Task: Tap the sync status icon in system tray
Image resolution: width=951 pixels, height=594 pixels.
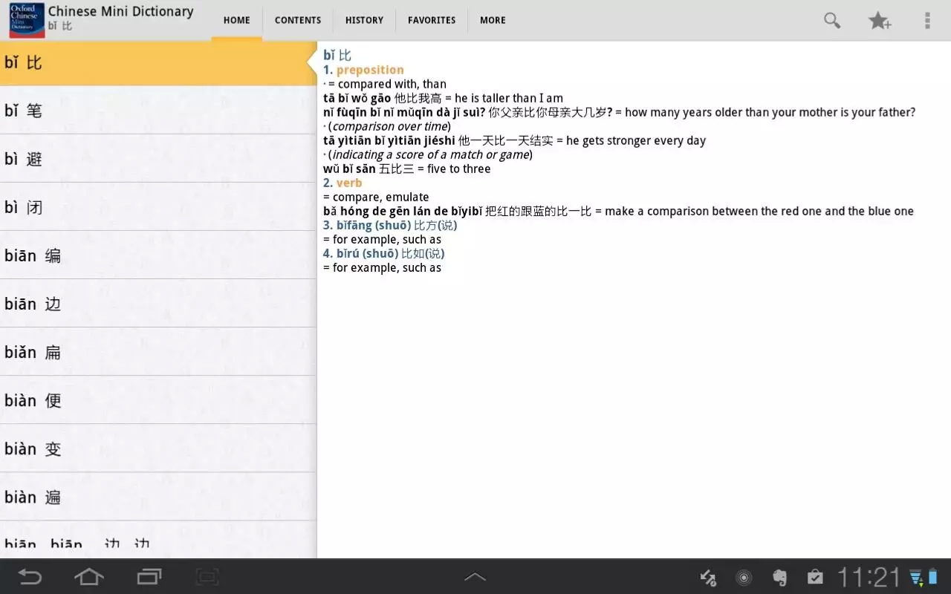Action: coord(708,578)
